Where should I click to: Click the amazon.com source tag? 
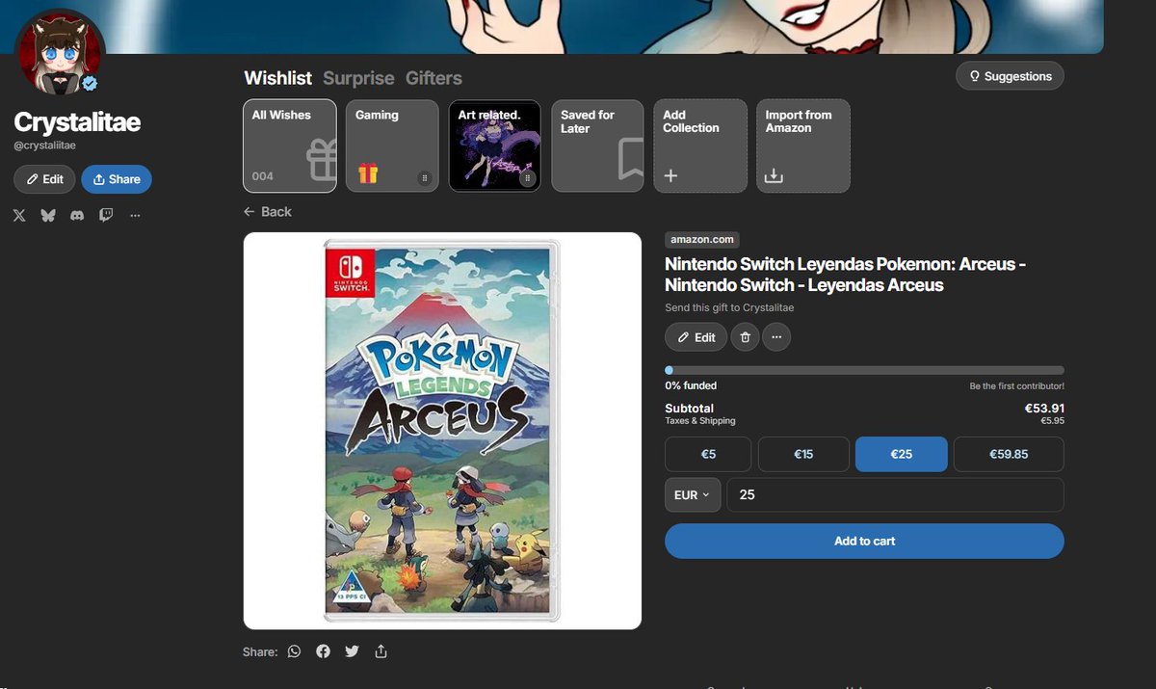[702, 239]
